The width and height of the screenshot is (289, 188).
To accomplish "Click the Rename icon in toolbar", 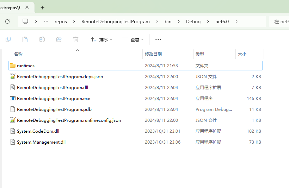I will (x=42, y=39).
